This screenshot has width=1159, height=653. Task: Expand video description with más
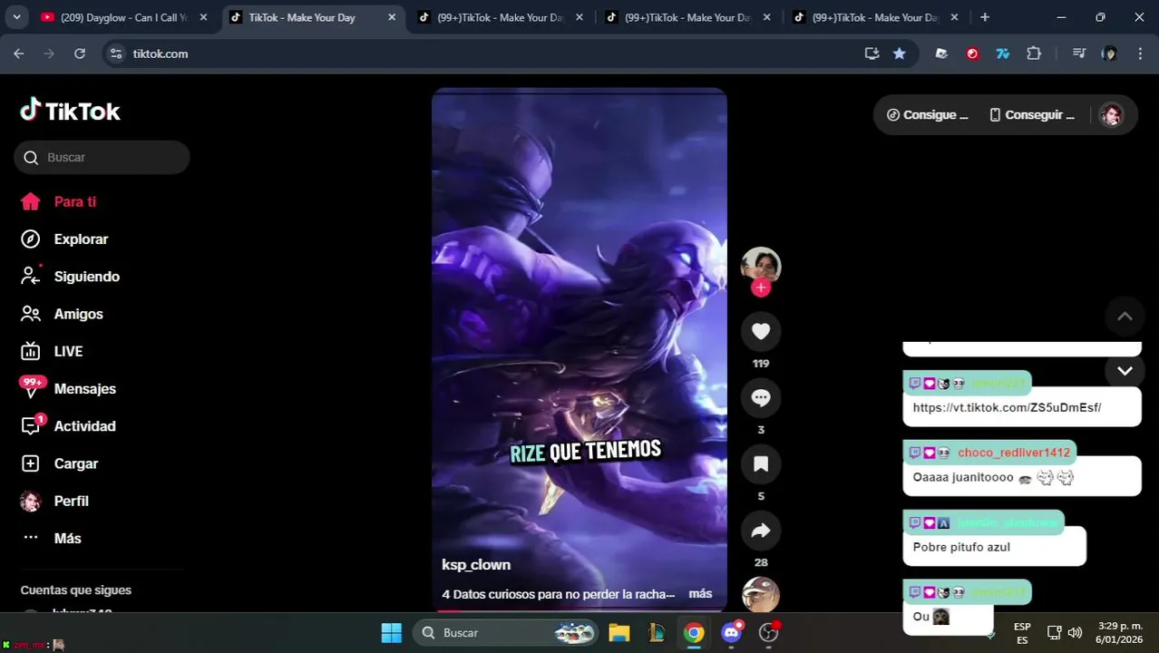pos(700,594)
